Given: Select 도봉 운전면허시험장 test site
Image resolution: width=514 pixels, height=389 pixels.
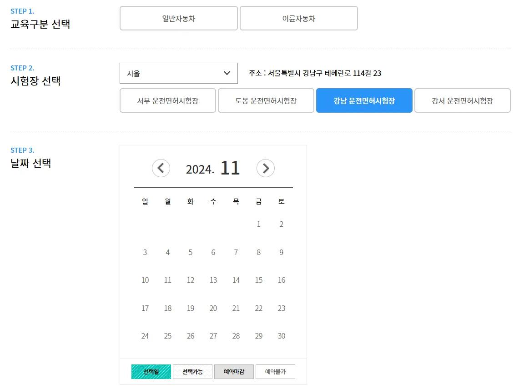Looking at the screenshot, I should pos(266,100).
